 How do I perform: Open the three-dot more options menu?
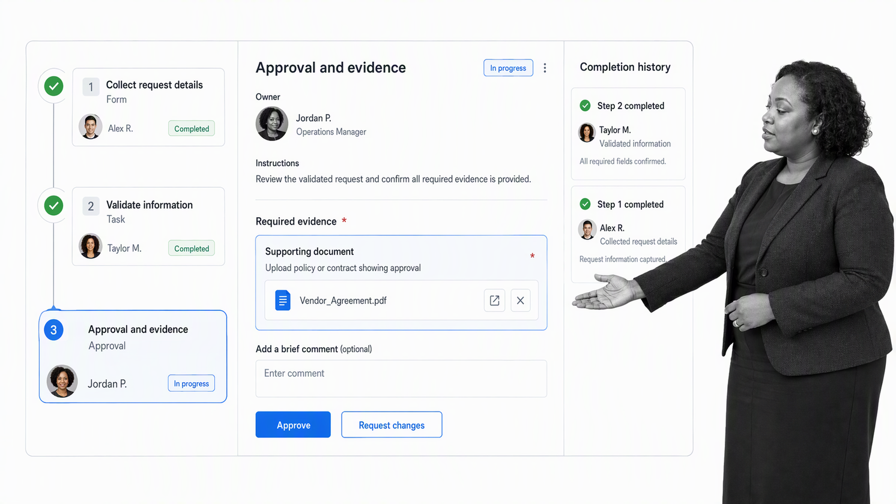pos(545,68)
